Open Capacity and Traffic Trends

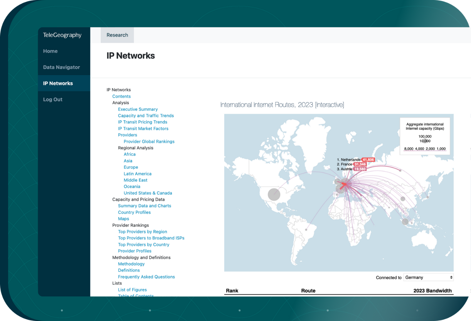(x=146, y=115)
